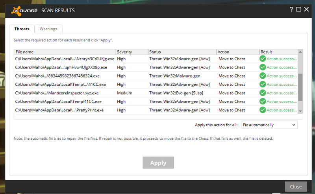315x194 pixels.
Task: Click 'Move to Chest' for PrettyPrint.exe
Action: click(x=232, y=110)
